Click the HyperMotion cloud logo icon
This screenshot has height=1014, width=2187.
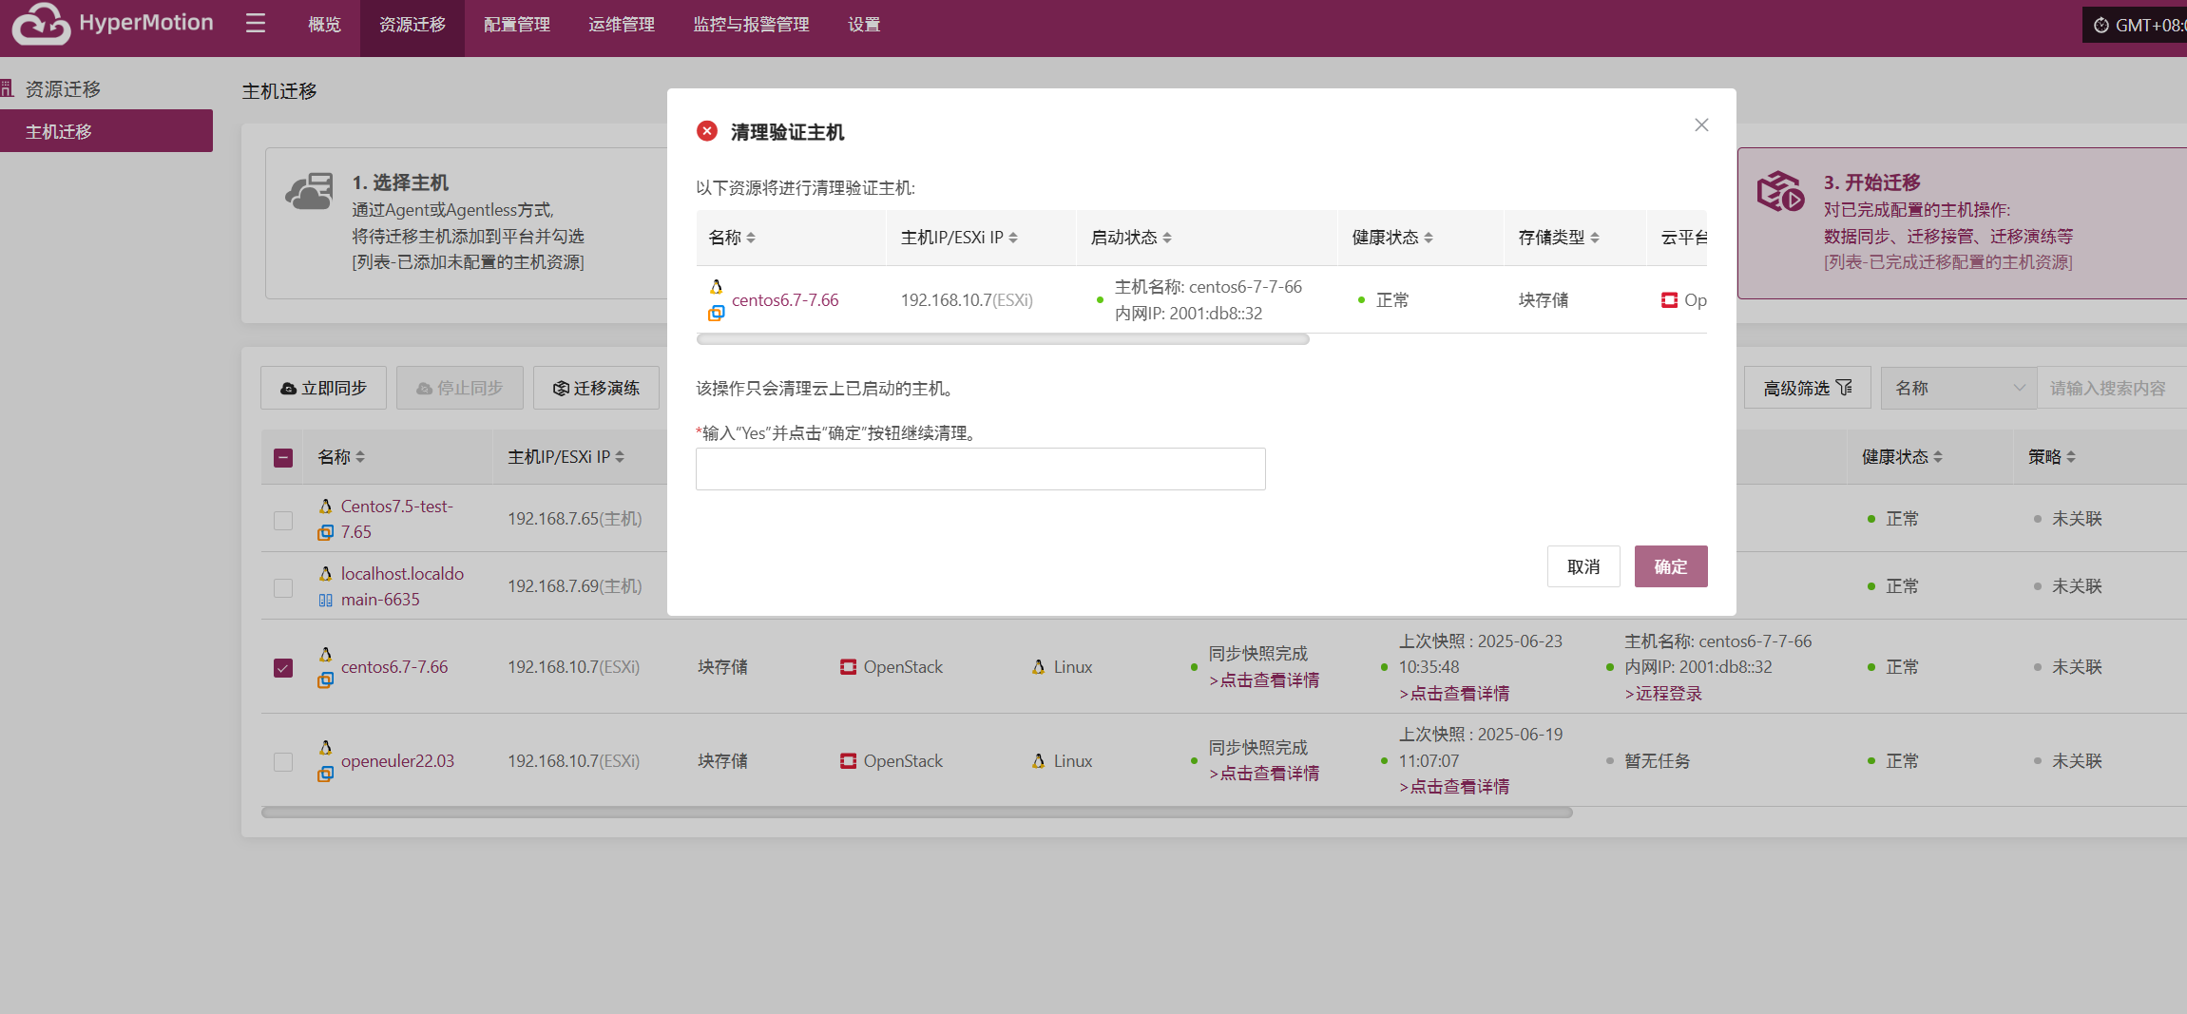(41, 24)
